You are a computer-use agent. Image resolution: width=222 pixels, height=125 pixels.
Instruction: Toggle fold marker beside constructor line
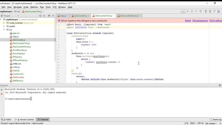click(x=66, y=36)
